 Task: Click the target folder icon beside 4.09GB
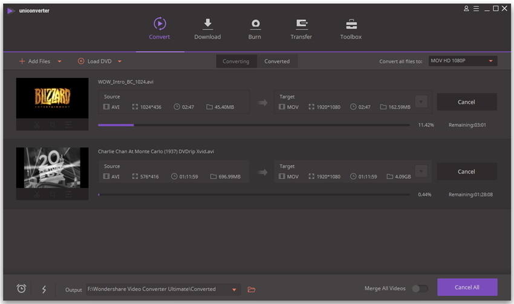coord(390,176)
